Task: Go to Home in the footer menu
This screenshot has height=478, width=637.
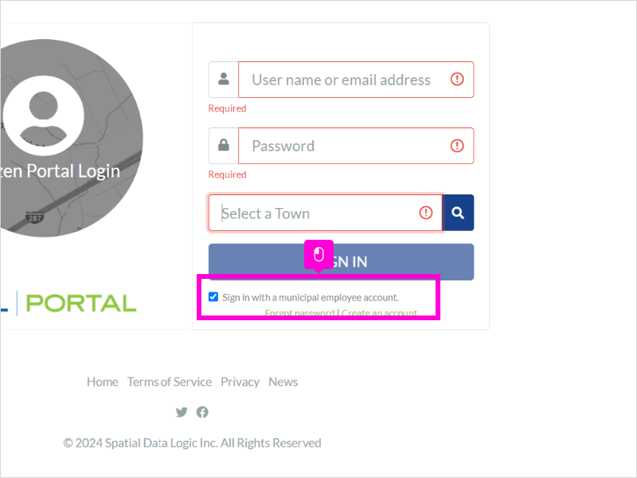Action: tap(103, 382)
